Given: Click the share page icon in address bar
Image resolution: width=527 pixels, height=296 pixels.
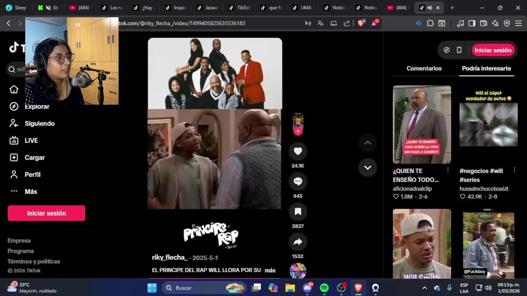Looking at the screenshot, I should pos(347,23).
